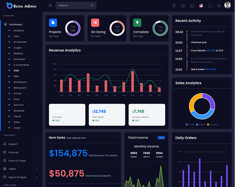The width and height of the screenshot is (235, 187).
Task: Open the chat messages icon
Action: (x=192, y=5)
